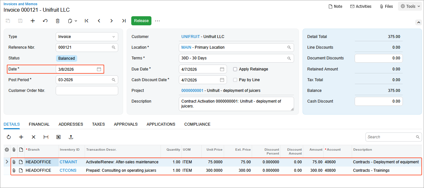Open the Terms lookup selector
This screenshot has height=188, width=424.
pos(289,58)
